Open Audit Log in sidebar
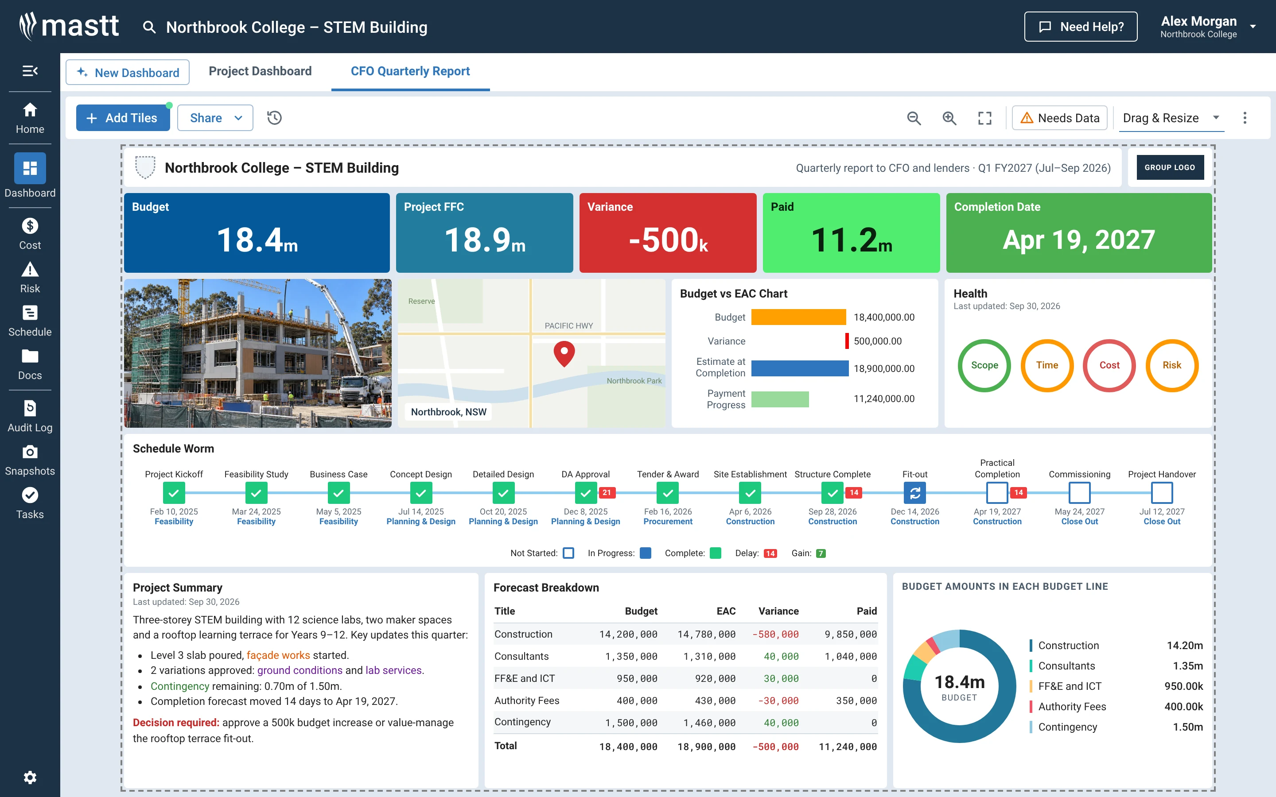Viewport: 1276px width, 797px height. [30, 416]
